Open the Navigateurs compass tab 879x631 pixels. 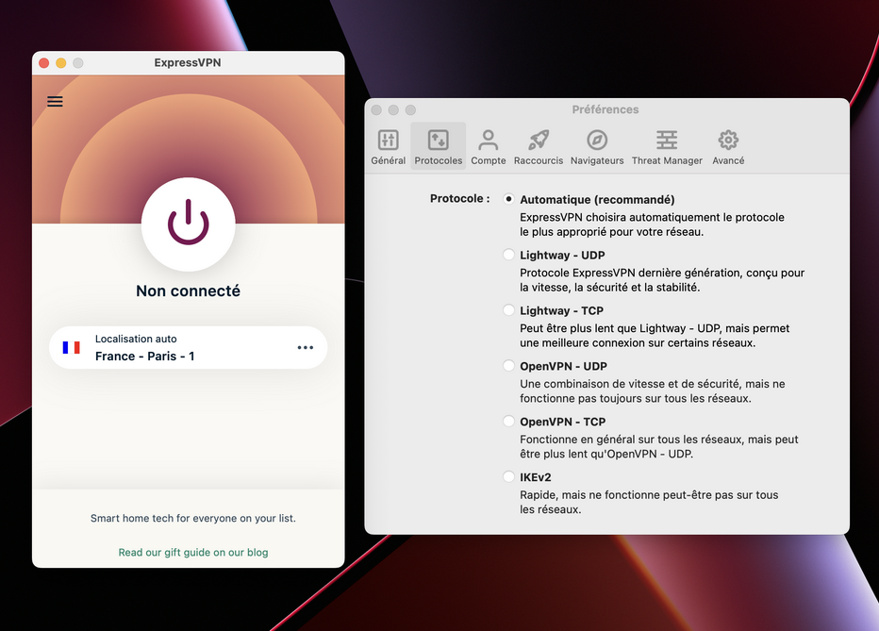[x=597, y=147]
